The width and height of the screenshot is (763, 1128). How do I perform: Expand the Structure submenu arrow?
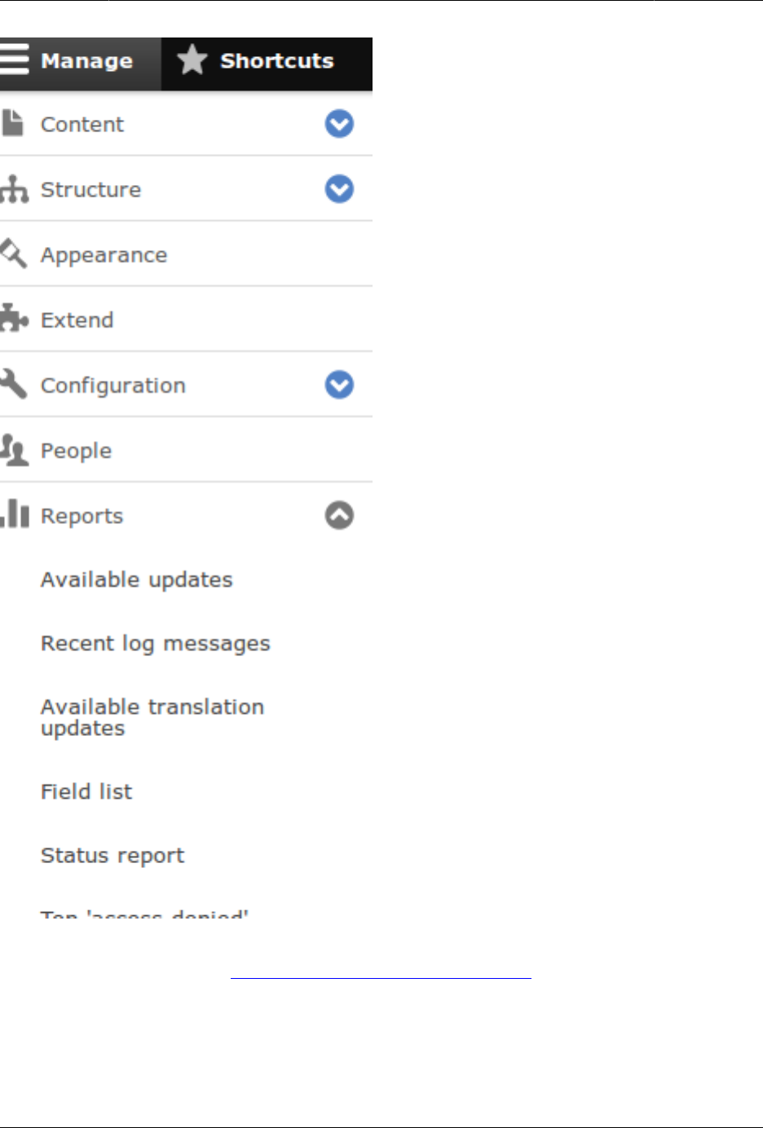pos(339,189)
